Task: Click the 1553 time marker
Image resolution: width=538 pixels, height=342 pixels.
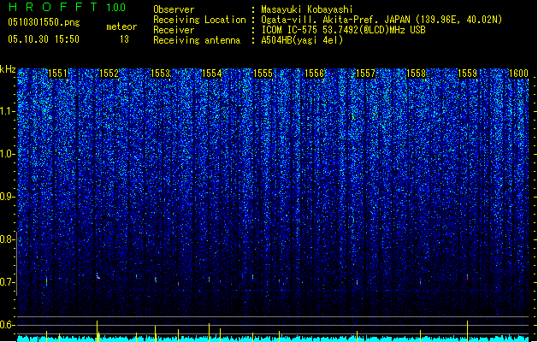Action: click(x=160, y=74)
